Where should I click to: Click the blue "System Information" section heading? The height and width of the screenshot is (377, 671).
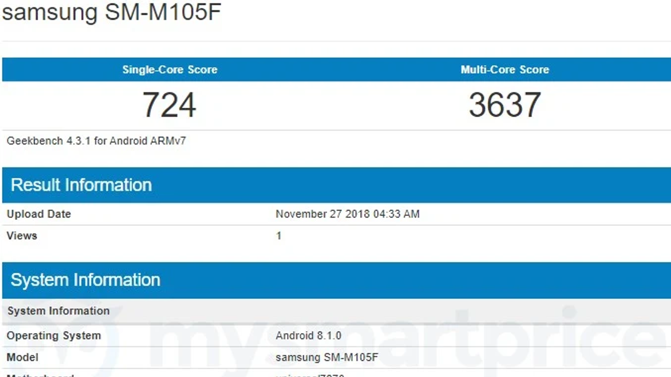[x=86, y=280]
